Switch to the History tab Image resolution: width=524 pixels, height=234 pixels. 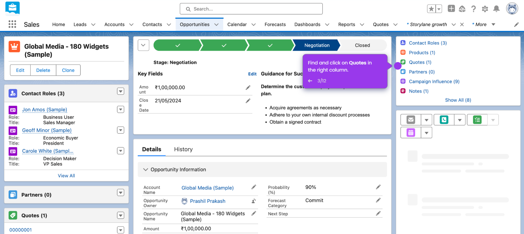click(183, 149)
